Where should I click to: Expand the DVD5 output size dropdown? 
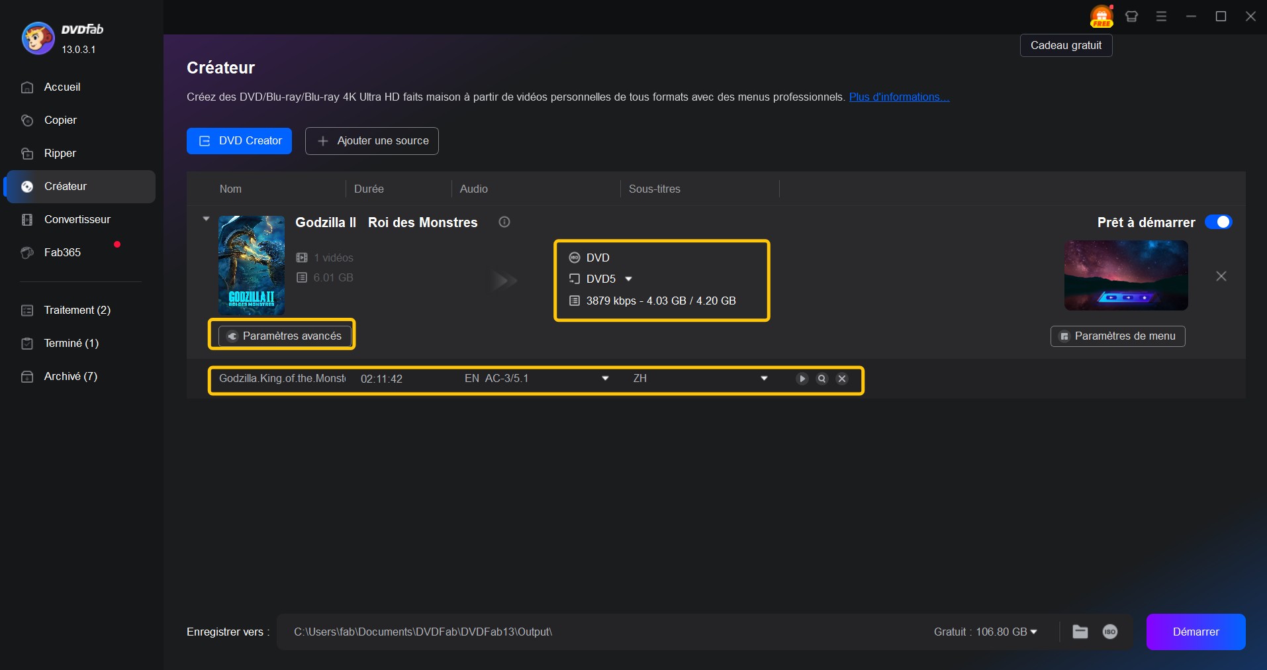click(x=628, y=279)
